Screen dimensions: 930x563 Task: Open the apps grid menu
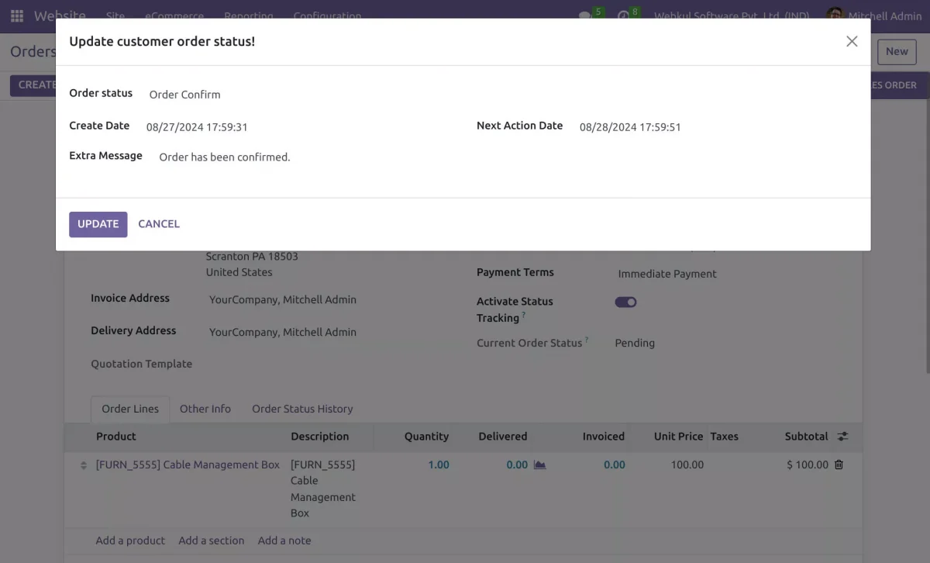16,16
